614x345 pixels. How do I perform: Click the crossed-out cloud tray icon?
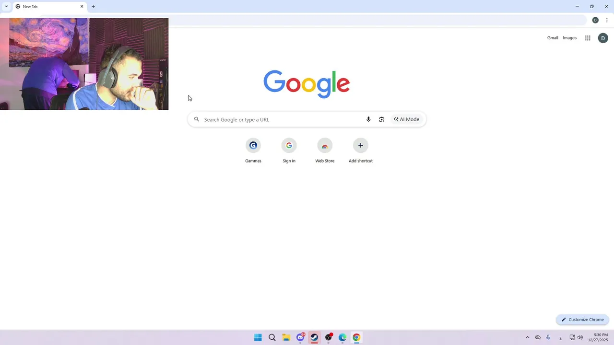[x=538, y=337]
